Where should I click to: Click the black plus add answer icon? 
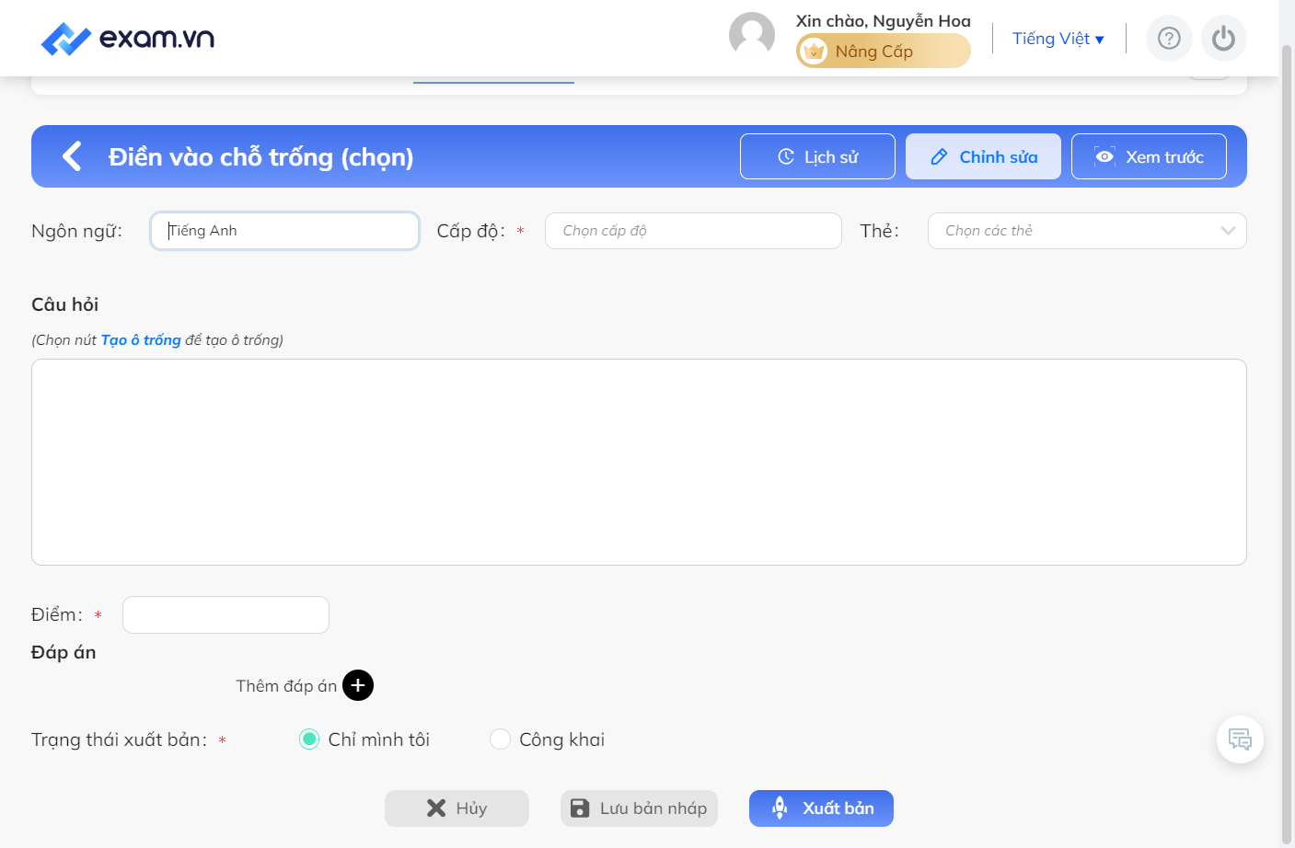358,685
